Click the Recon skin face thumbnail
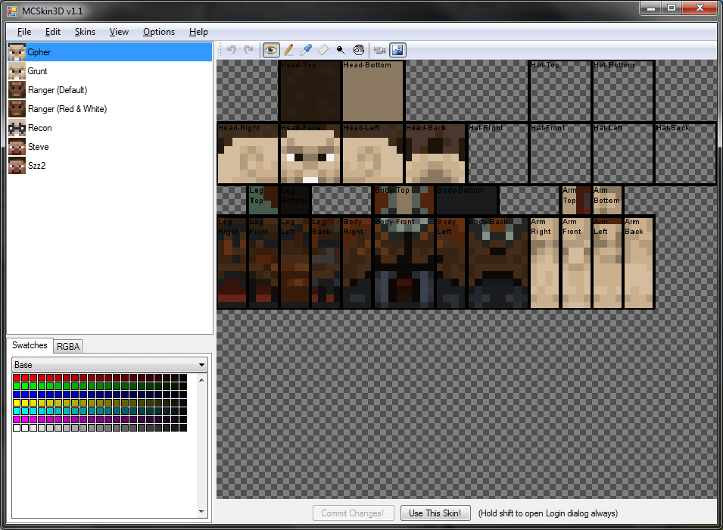Image resolution: width=723 pixels, height=530 pixels. pyautogui.click(x=17, y=128)
